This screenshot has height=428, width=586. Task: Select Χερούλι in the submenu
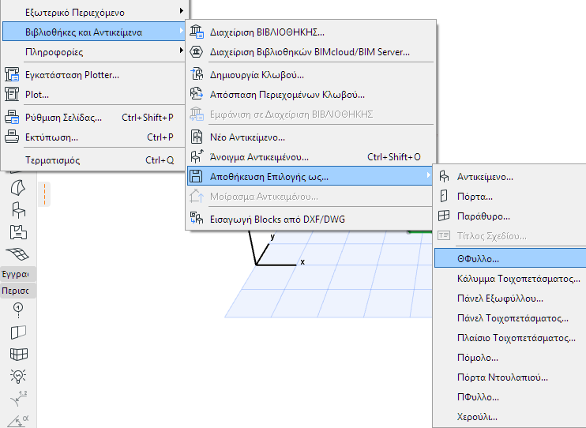(510, 417)
